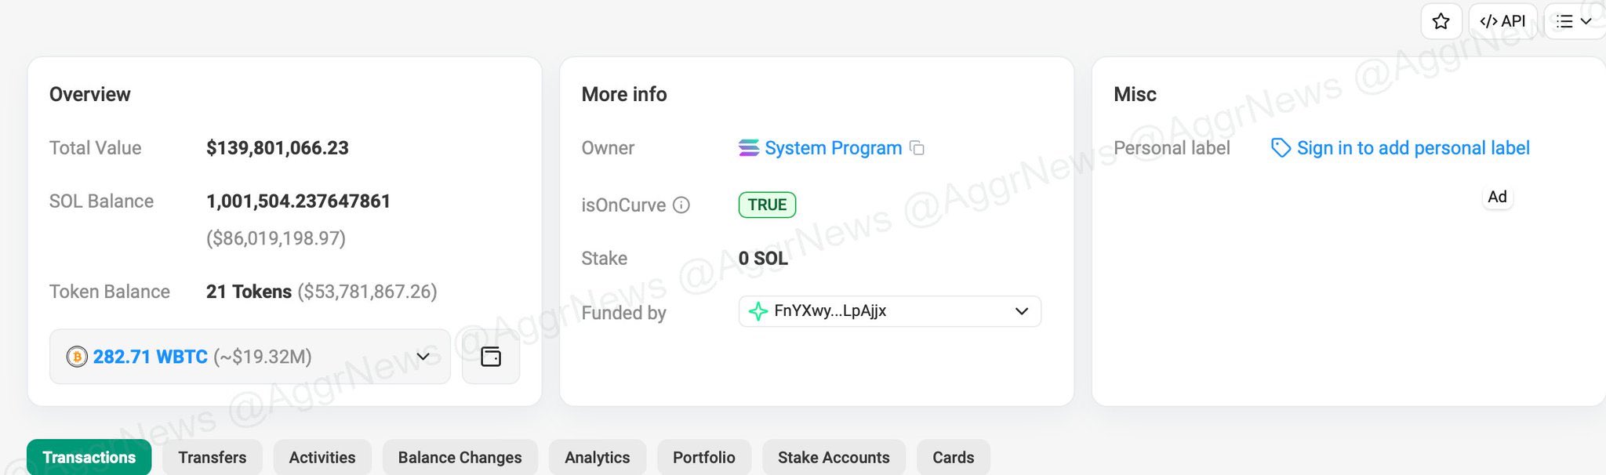Click the Solana logo beside System Program
This screenshot has height=475, width=1606.
[x=749, y=148]
